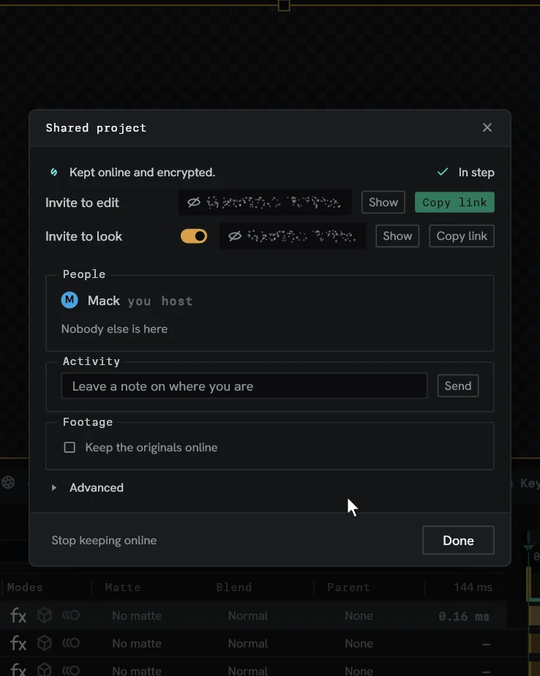Image resolution: width=540 pixels, height=676 pixels.
Task: Toggle the Invite to look switch
Action: pyautogui.click(x=194, y=236)
